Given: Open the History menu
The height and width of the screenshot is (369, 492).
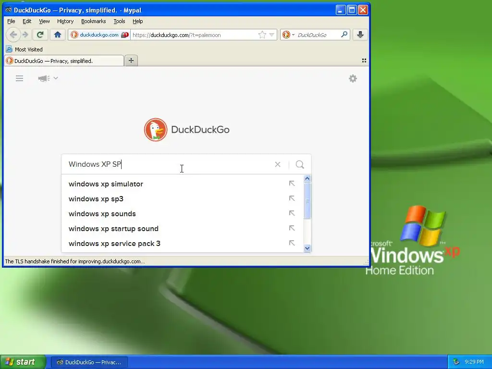Looking at the screenshot, I should [x=65, y=21].
